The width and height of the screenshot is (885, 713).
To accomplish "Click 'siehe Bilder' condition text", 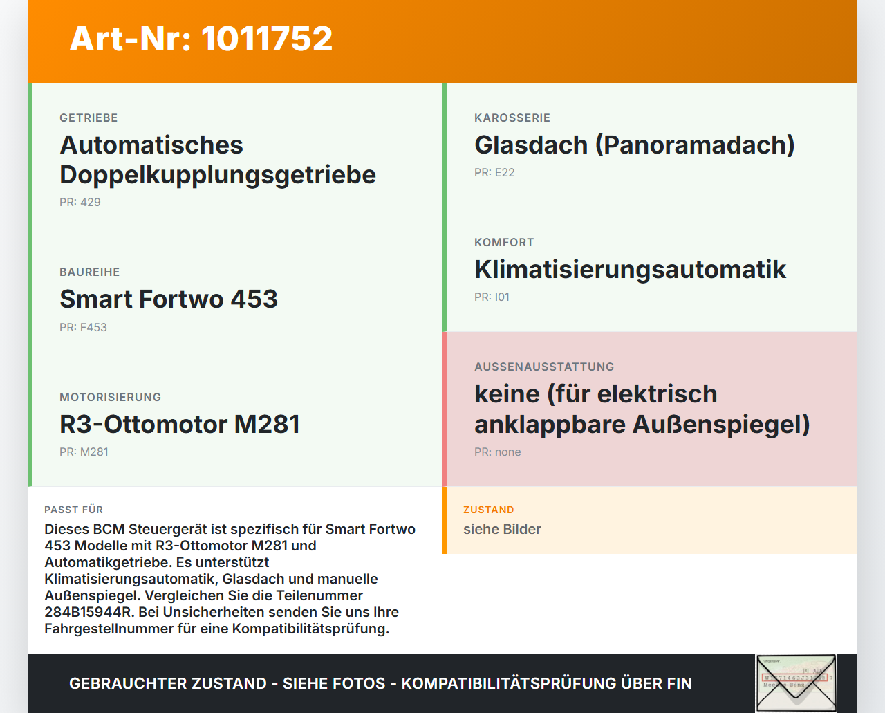I will point(502,529).
